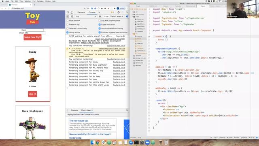
Task: Open The new Issues tab link
Action: point(79,121)
